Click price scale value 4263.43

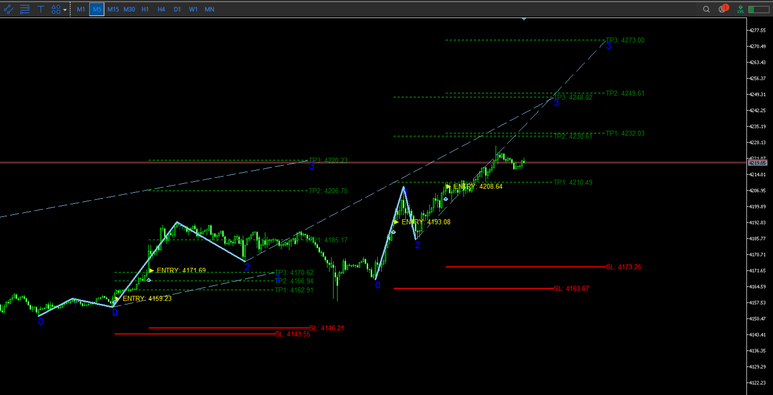click(757, 62)
